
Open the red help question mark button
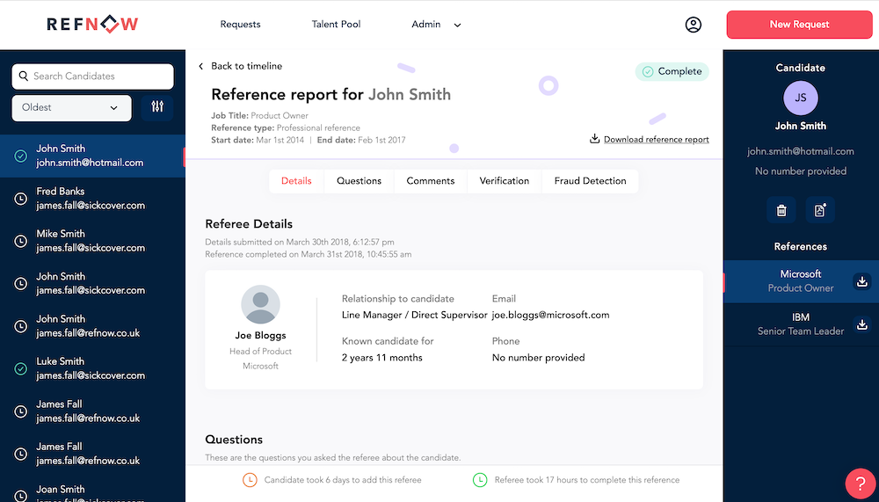pyautogui.click(x=860, y=483)
